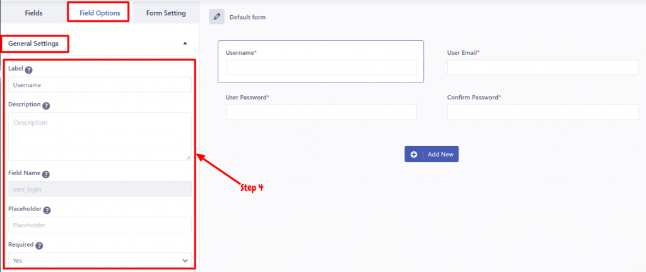Click the Field Name help icon

(x=45, y=174)
